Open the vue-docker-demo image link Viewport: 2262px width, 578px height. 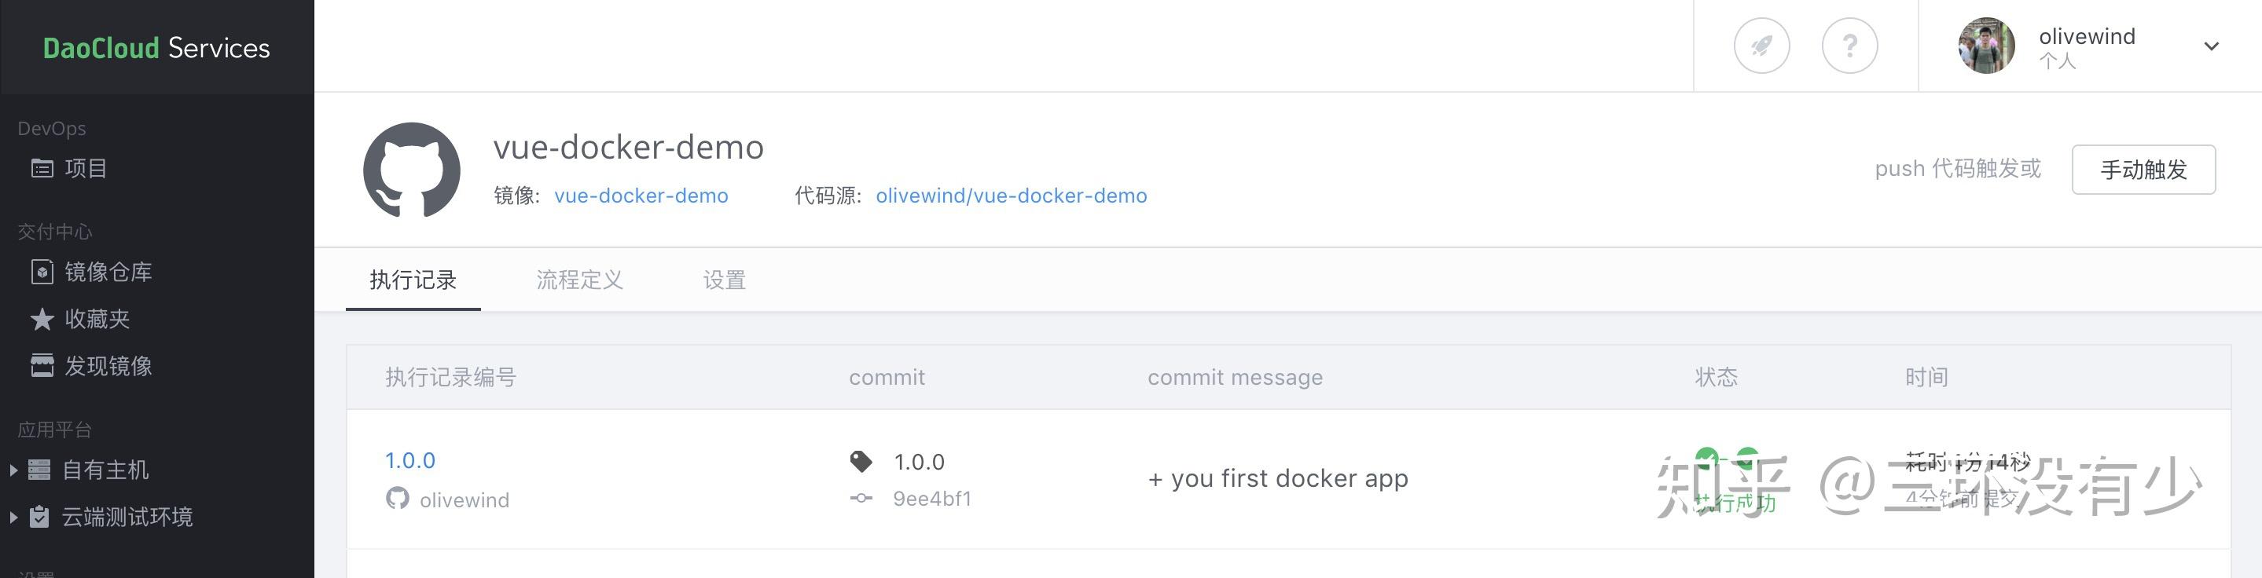click(641, 196)
